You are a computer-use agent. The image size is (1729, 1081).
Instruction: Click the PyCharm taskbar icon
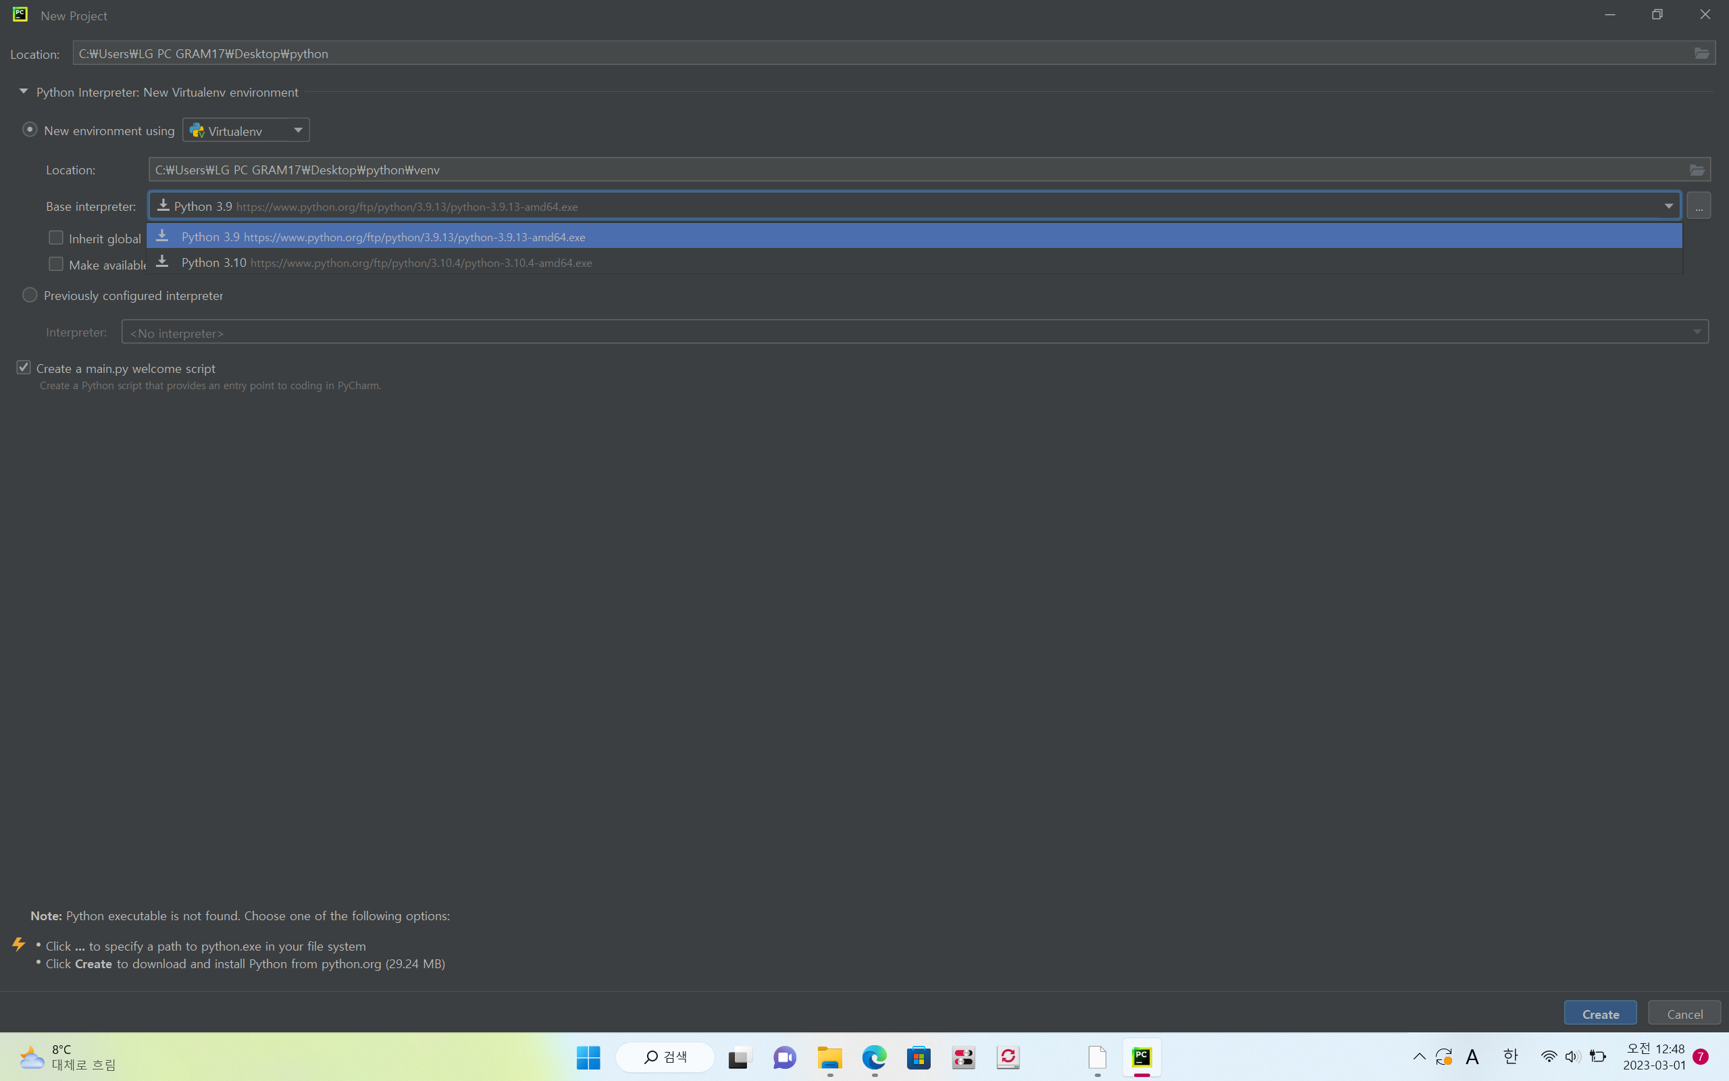1141,1057
